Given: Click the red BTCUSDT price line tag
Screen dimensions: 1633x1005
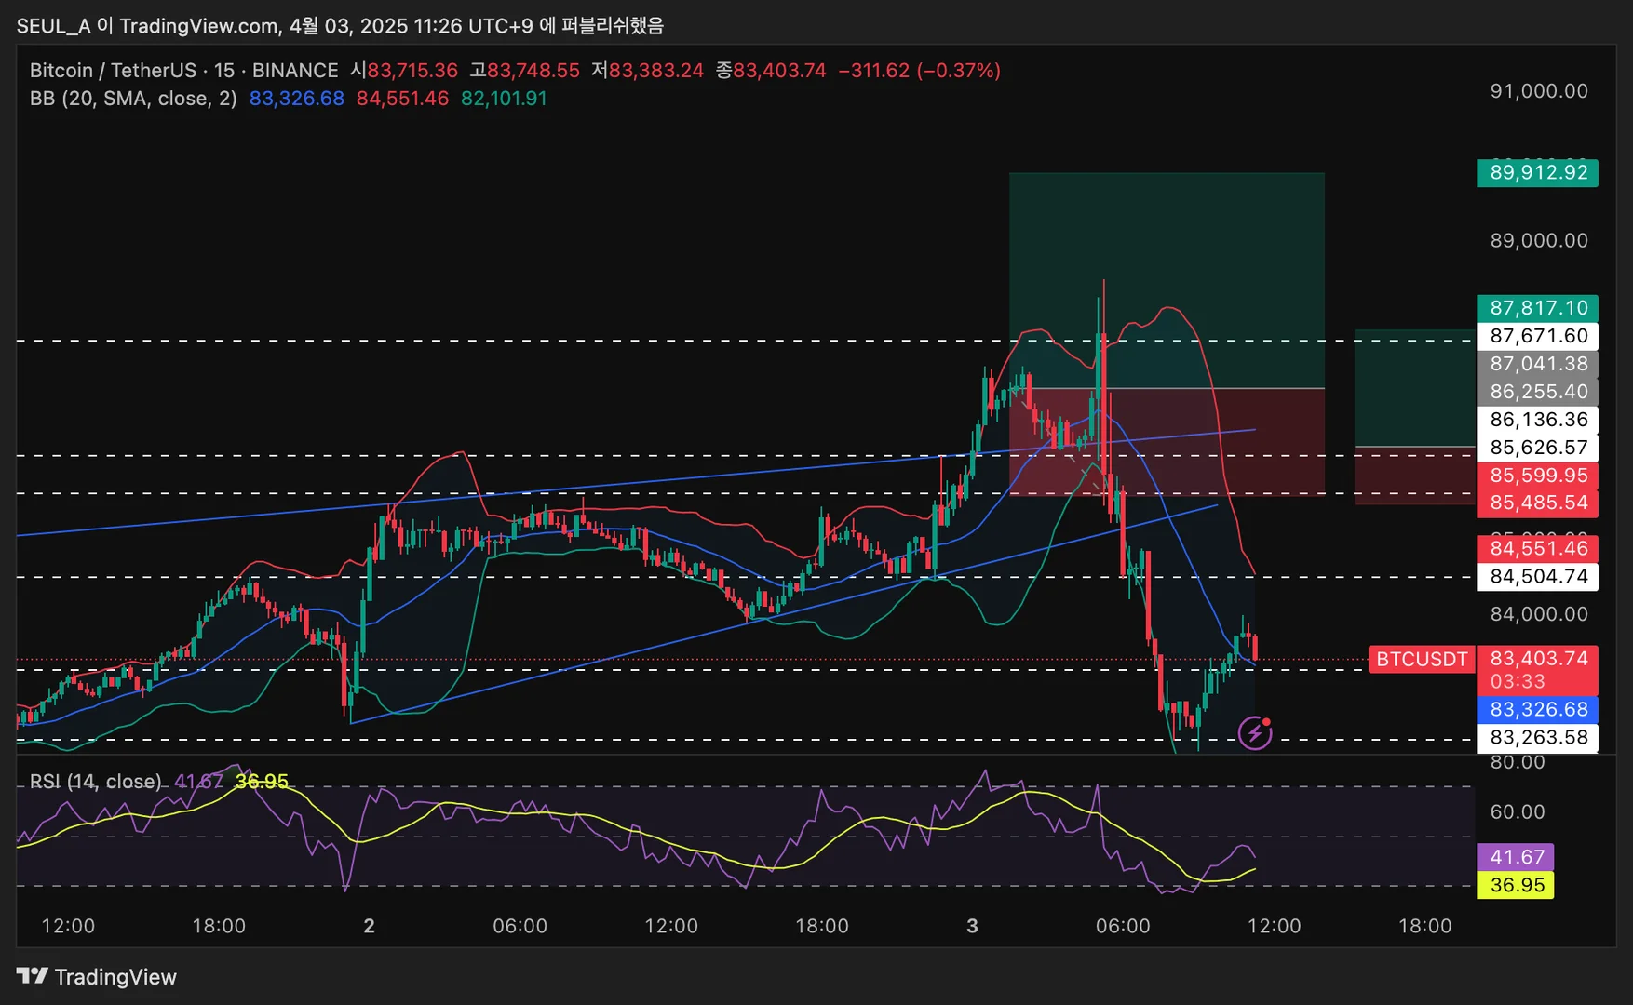Looking at the screenshot, I should click(1422, 660).
